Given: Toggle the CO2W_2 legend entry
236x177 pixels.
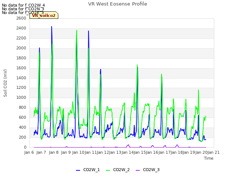Looking at the screenshot, I should click(118, 170).
